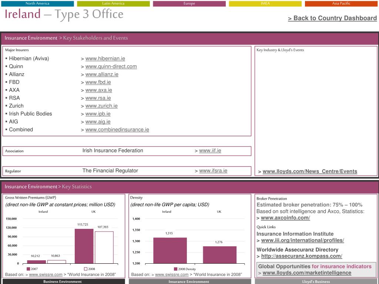Select the UK 107,393 GWP bar
Viewport: 379px width, 284px height.
tap(104, 247)
